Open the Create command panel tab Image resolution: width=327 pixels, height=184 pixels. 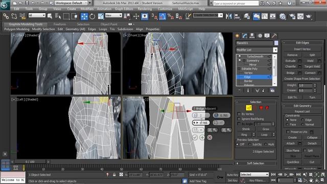click(x=237, y=36)
